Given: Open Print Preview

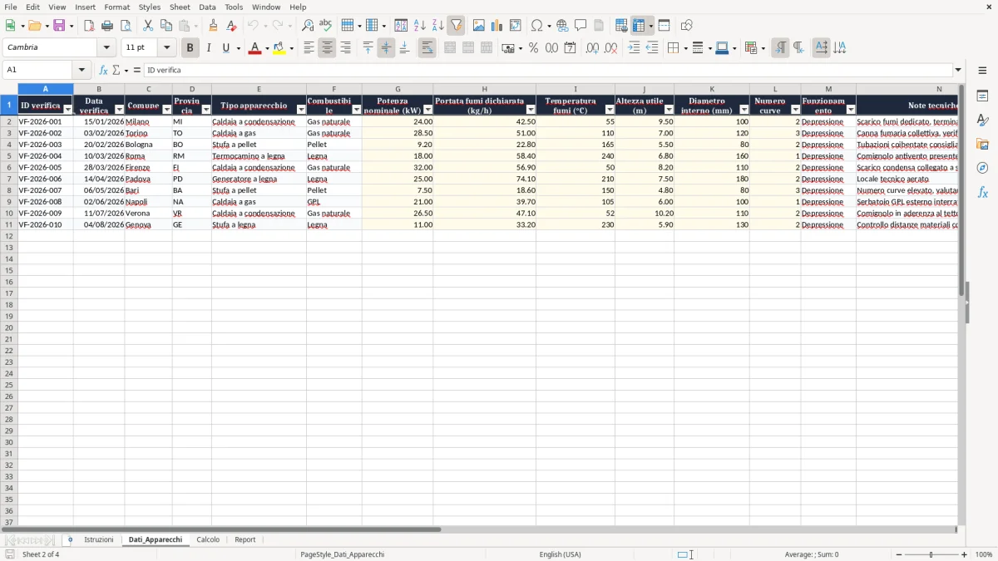Looking at the screenshot, I should [126, 26].
